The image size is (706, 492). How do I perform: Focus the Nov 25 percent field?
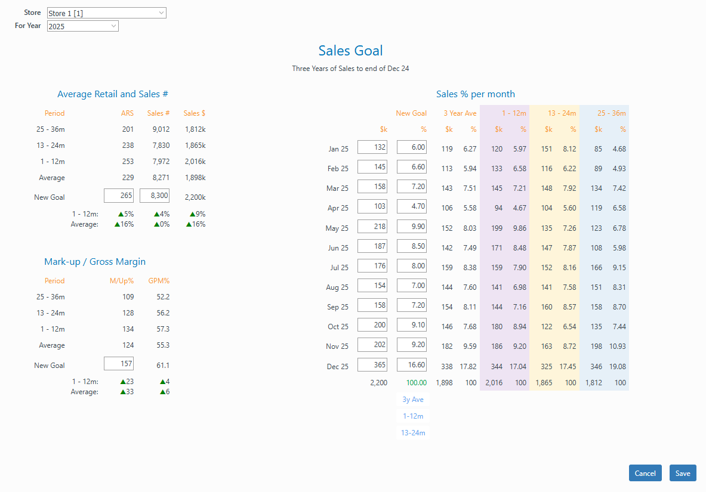coord(412,345)
